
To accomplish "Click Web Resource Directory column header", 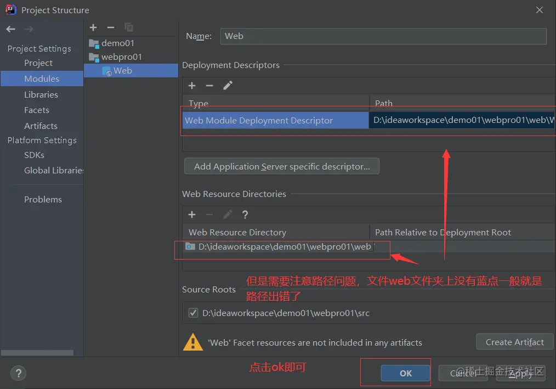I will tap(237, 233).
